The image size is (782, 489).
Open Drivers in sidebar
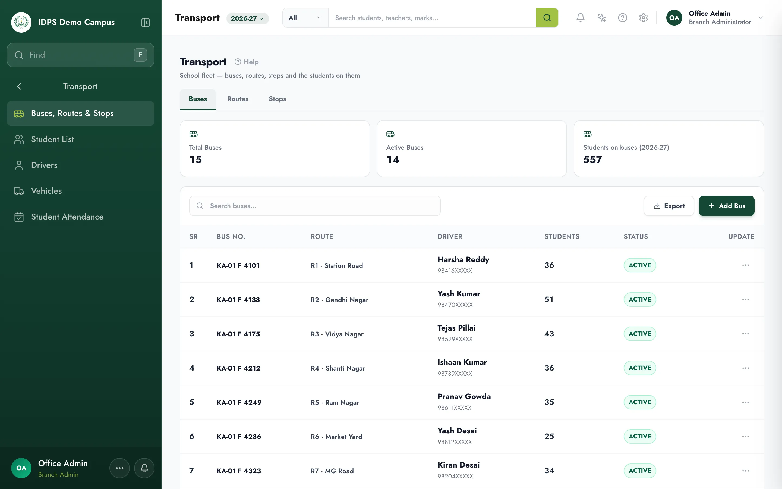[x=80, y=165]
